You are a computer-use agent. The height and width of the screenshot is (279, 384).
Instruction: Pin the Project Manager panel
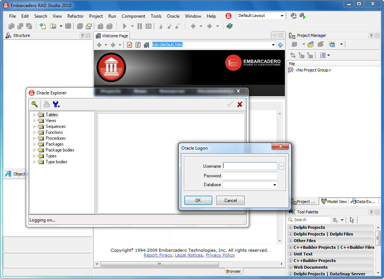tap(371, 35)
